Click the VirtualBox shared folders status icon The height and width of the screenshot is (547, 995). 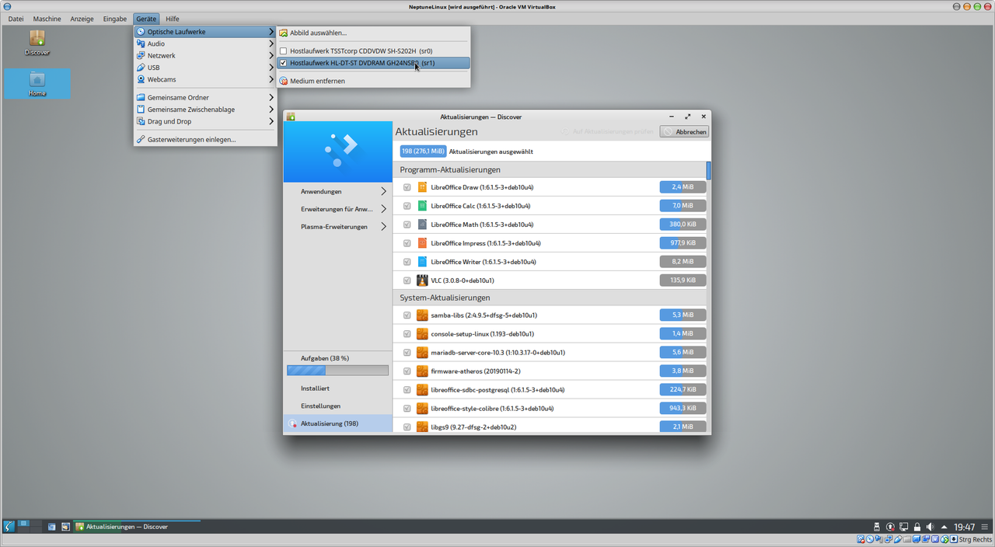point(907,539)
